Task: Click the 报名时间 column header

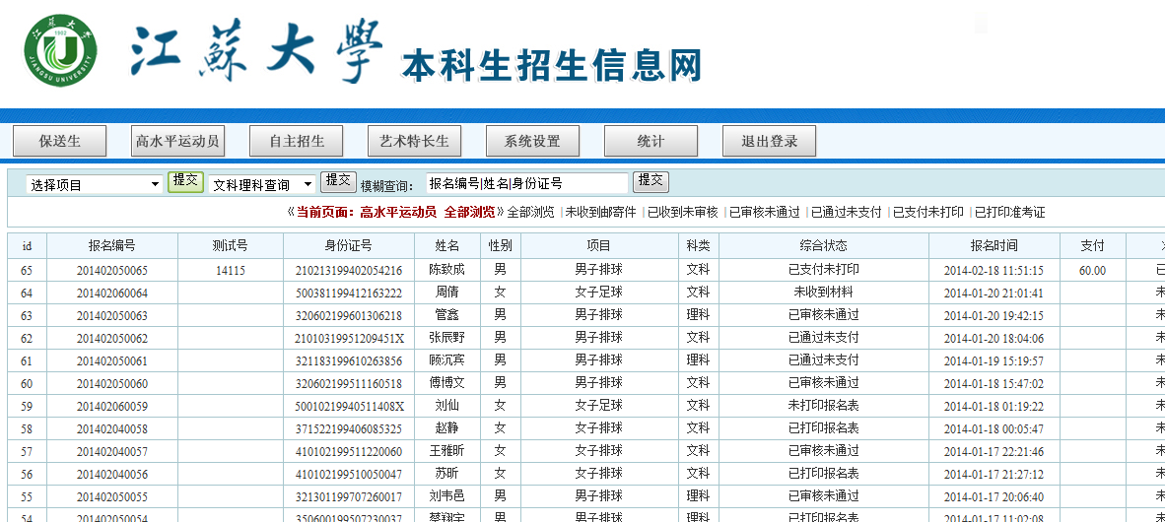Action: [x=994, y=246]
